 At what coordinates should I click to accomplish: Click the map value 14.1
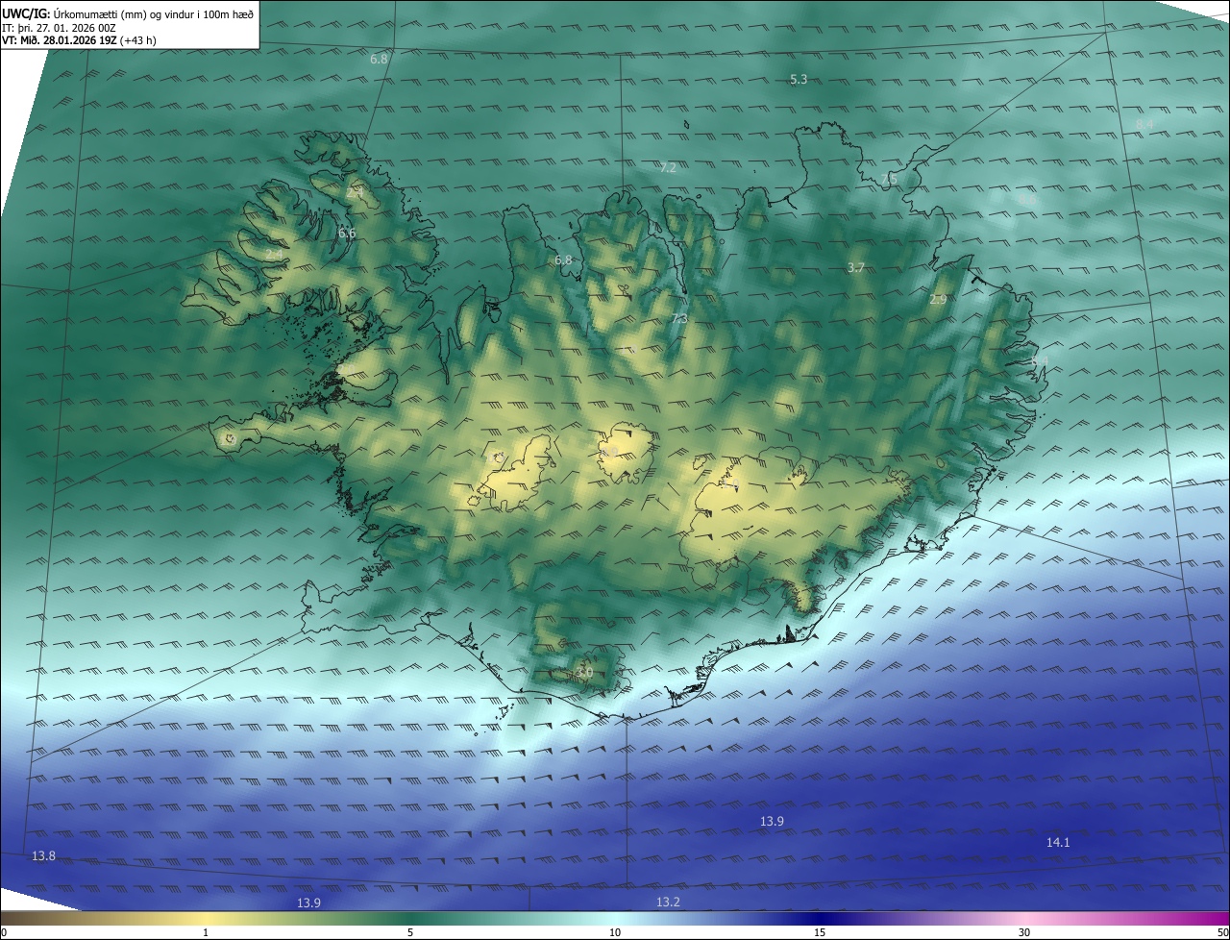(x=1058, y=843)
